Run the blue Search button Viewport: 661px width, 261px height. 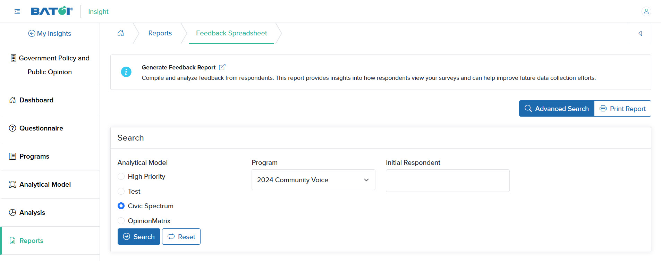(x=139, y=237)
